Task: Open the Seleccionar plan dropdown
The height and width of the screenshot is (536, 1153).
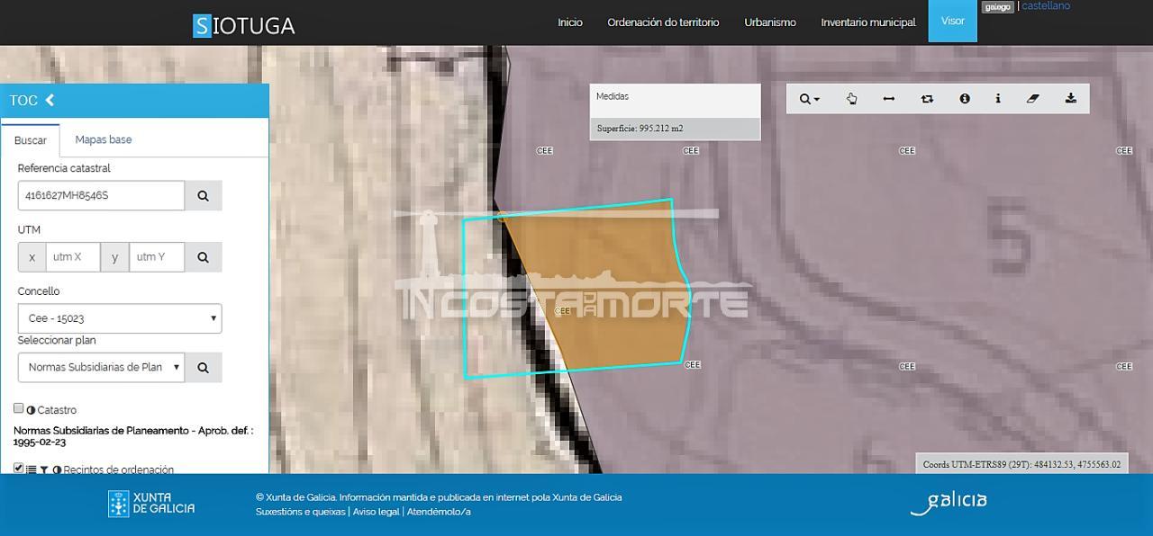Action: [101, 367]
